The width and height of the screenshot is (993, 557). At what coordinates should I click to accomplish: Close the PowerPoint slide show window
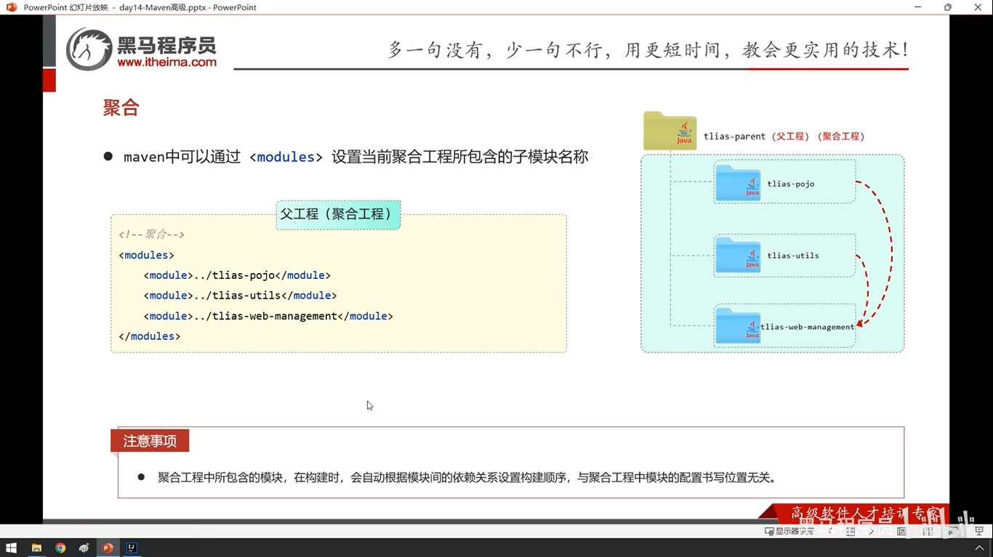pyautogui.click(x=977, y=7)
